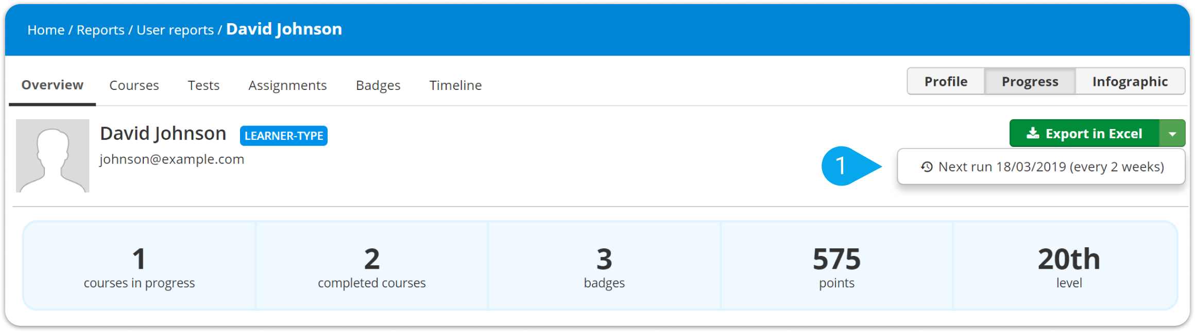Click the numbered 1 callout marker
1195x332 pixels.
tap(841, 166)
